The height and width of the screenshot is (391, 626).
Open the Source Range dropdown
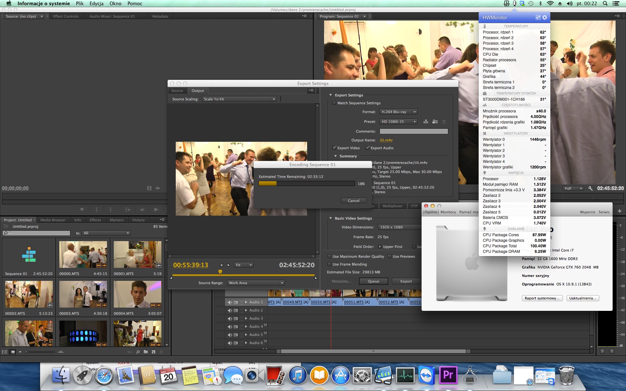click(x=256, y=283)
